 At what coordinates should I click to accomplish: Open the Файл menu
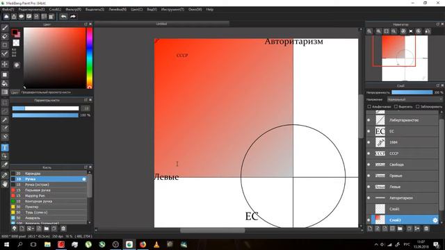click(8, 9)
